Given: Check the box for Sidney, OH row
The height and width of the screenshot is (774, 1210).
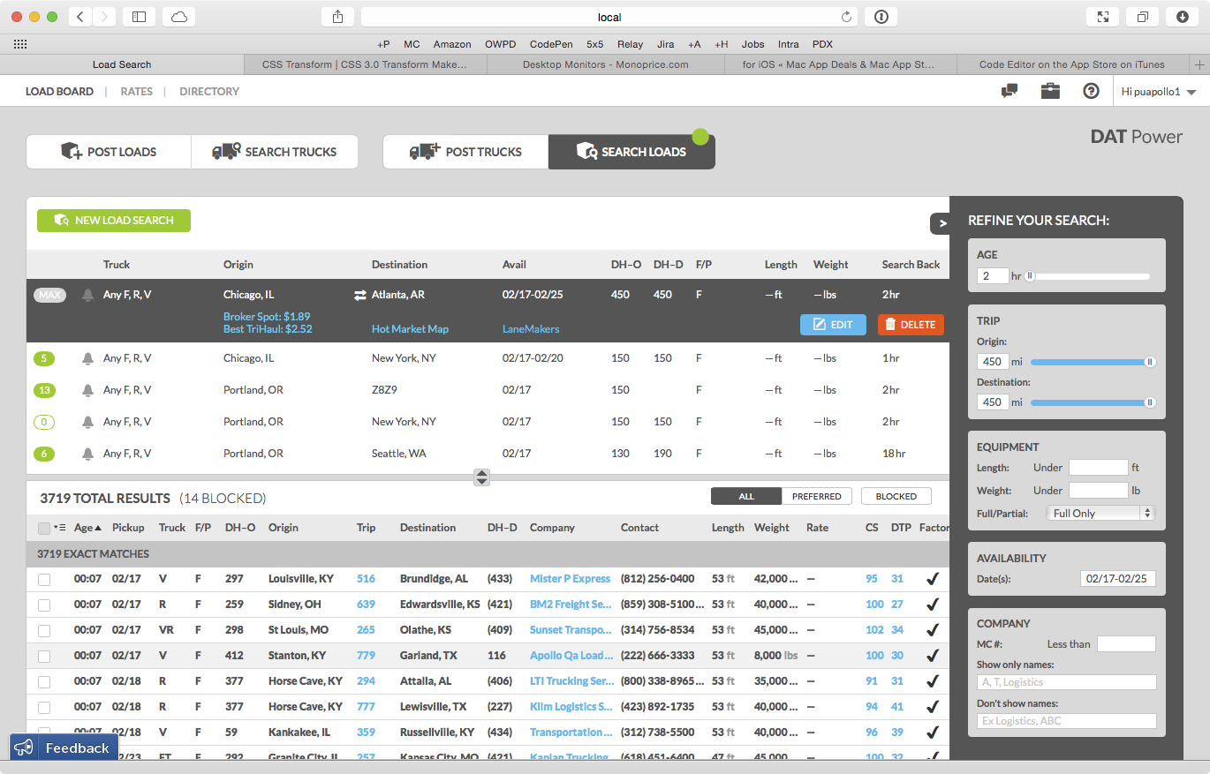Looking at the screenshot, I should pos(44,605).
